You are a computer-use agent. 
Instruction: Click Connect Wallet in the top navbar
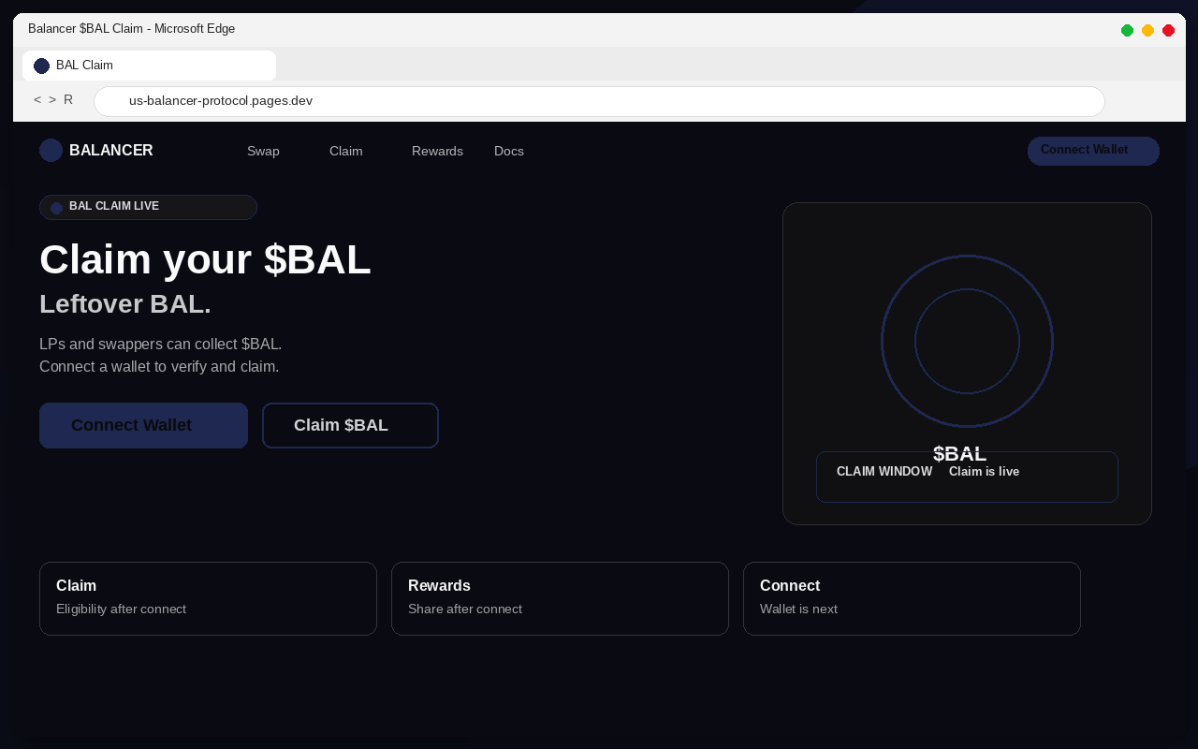(x=1093, y=151)
